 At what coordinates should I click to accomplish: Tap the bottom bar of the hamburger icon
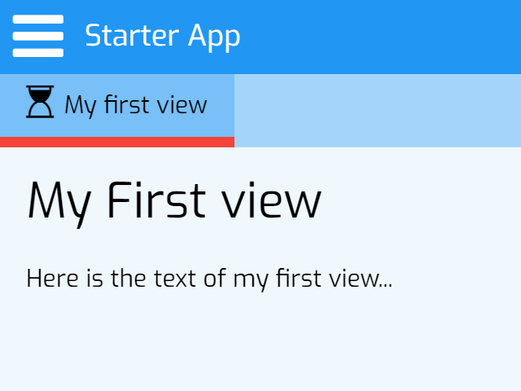tap(38, 52)
